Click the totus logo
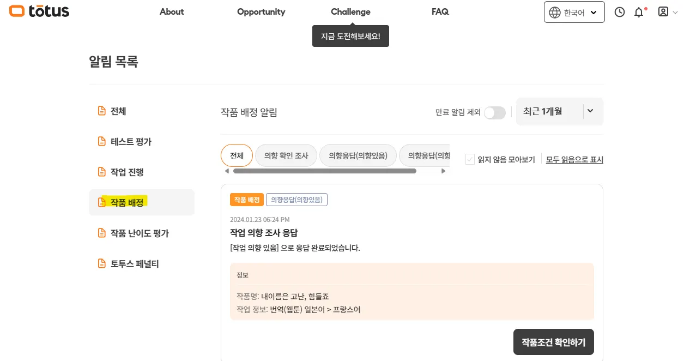Image resolution: width=684 pixels, height=361 pixels. [x=39, y=11]
